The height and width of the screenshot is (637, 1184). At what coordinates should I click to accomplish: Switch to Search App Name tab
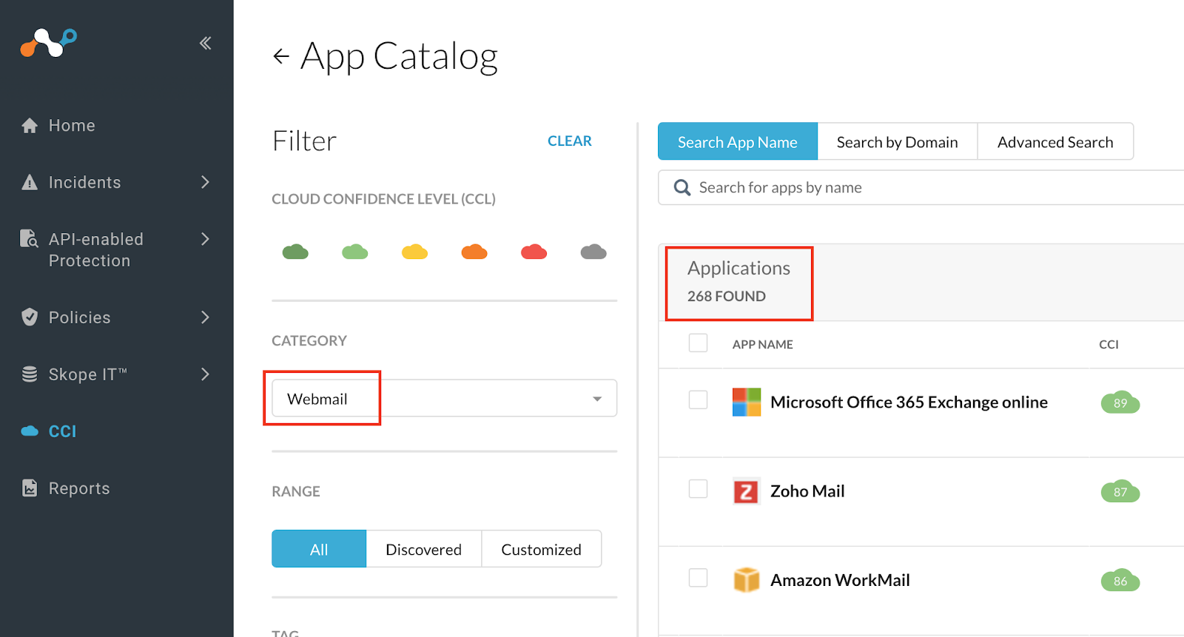[738, 141]
